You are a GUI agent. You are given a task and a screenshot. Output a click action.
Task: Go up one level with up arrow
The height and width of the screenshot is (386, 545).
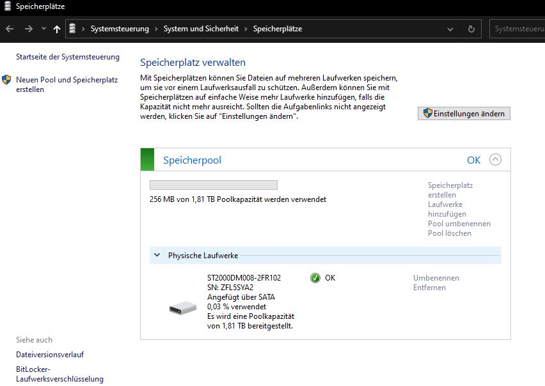coord(57,29)
